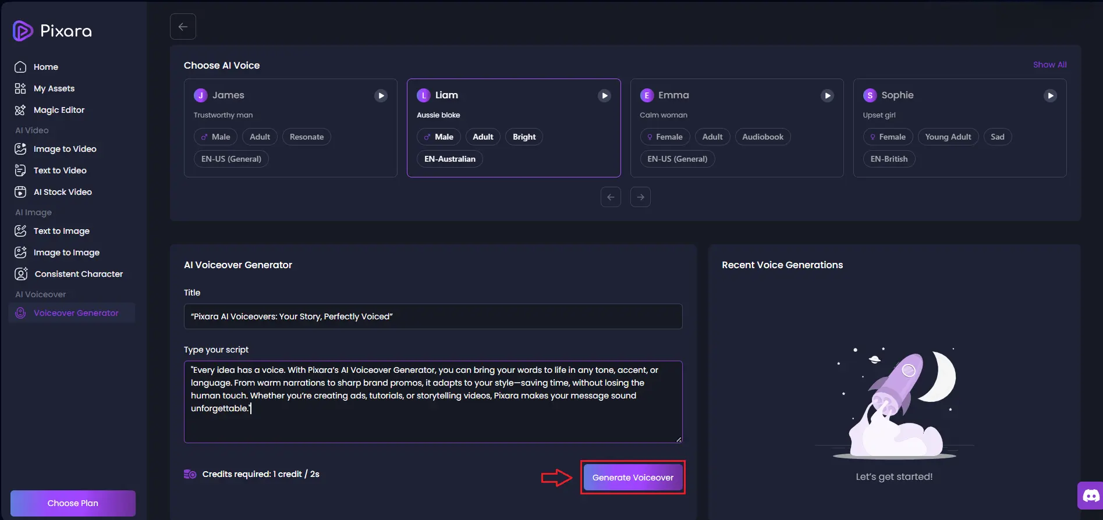Open the Discord icon
Image resolution: width=1103 pixels, height=520 pixels.
click(x=1091, y=496)
